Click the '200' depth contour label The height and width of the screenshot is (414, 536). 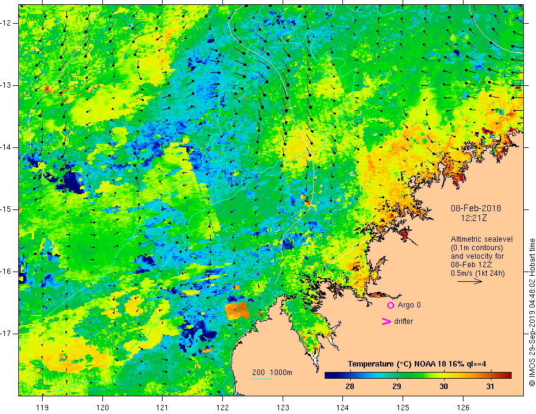tap(259, 373)
